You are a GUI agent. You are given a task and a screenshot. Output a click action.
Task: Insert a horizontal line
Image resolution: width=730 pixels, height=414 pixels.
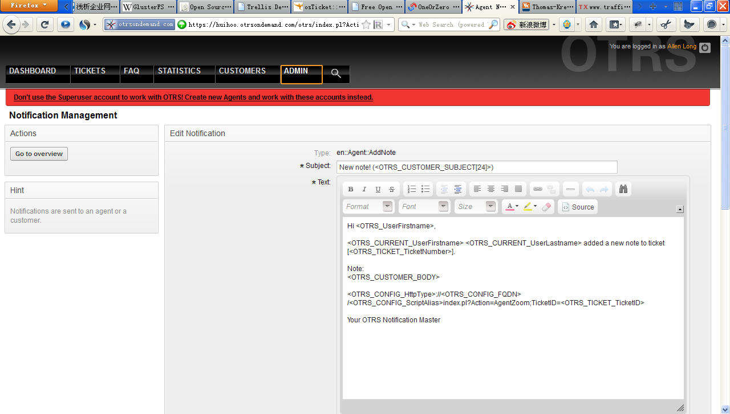tap(570, 189)
